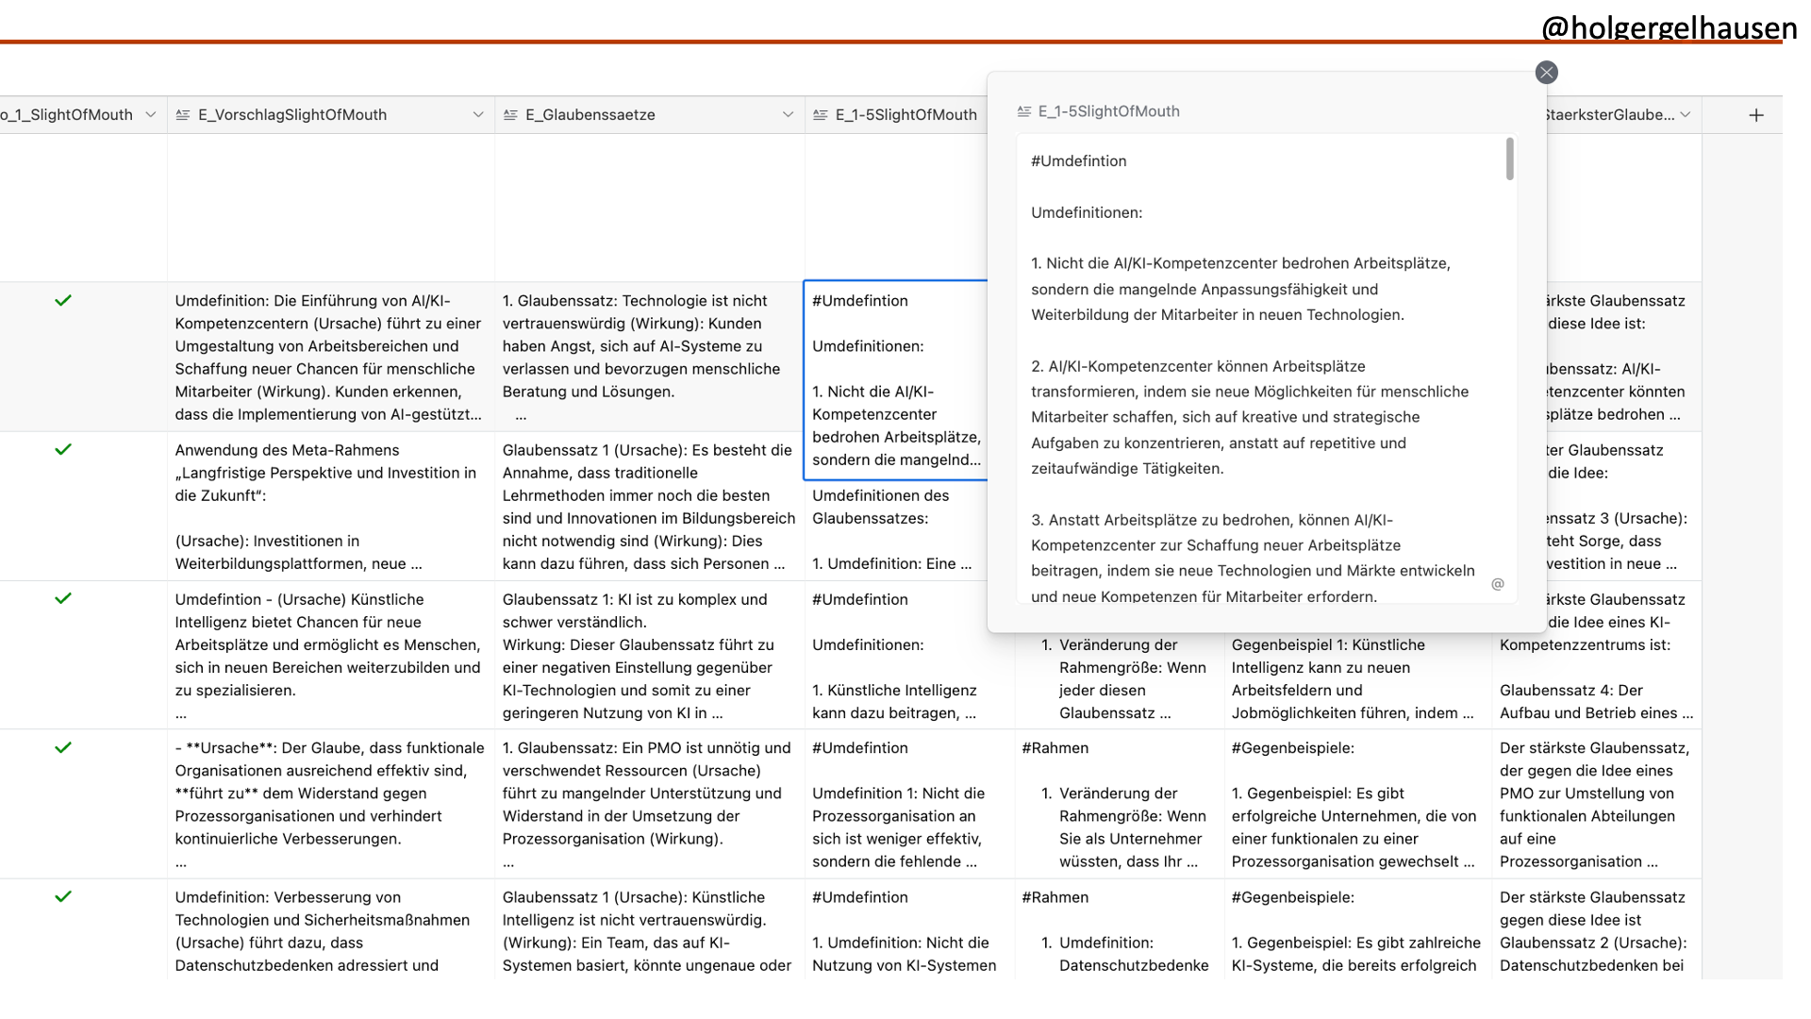Click the field-type icon in the popup title

(1024, 111)
